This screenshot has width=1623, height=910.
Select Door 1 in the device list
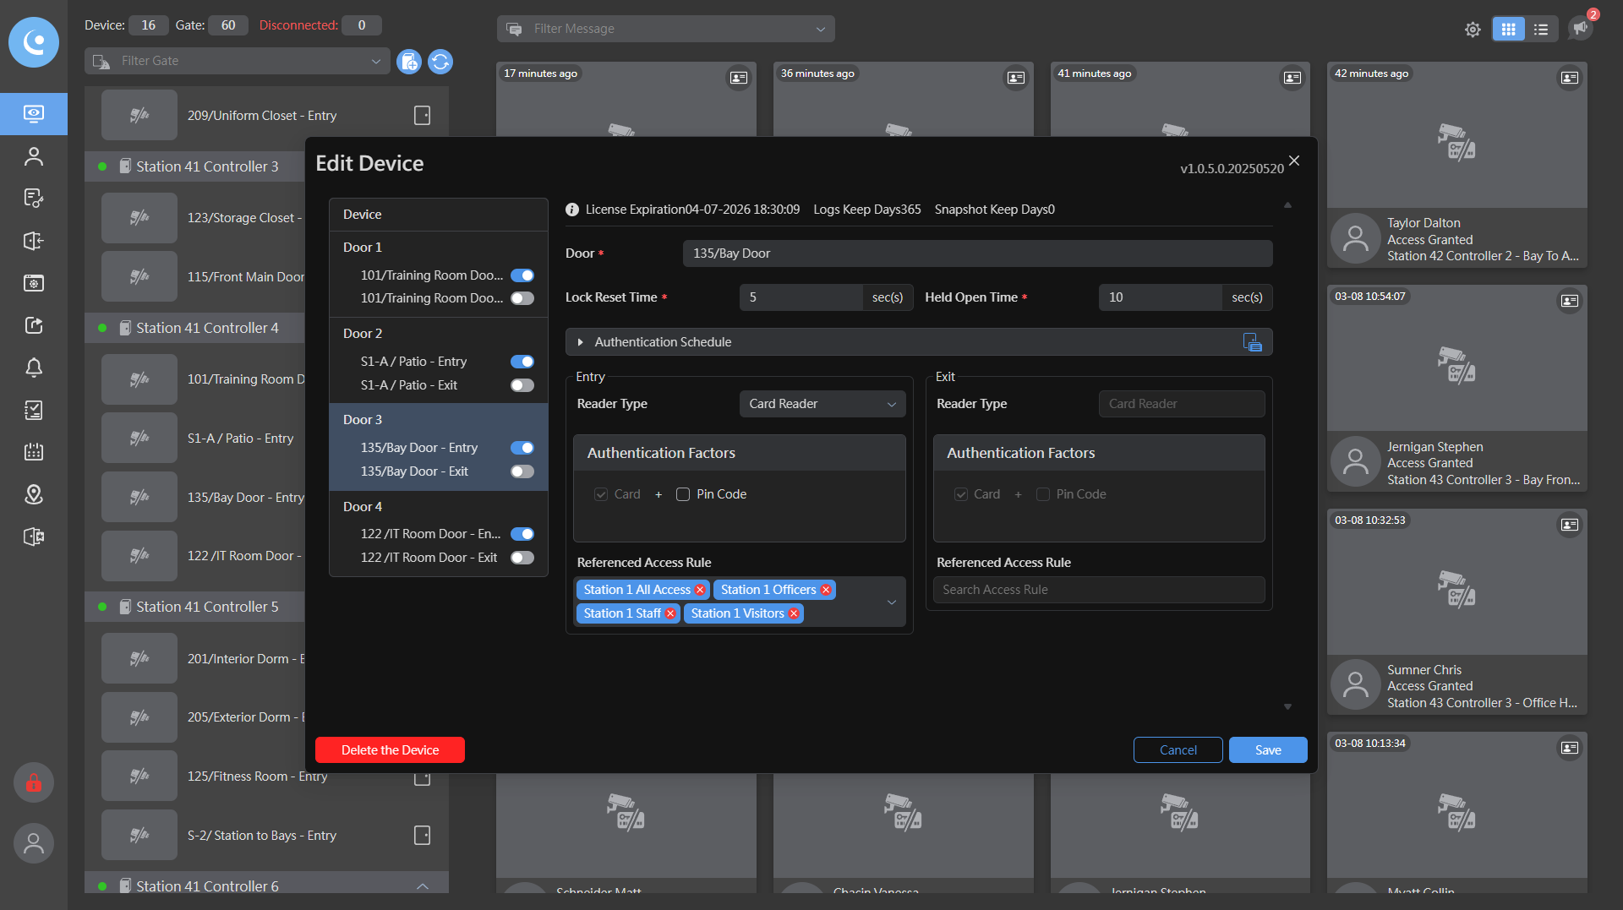point(363,247)
